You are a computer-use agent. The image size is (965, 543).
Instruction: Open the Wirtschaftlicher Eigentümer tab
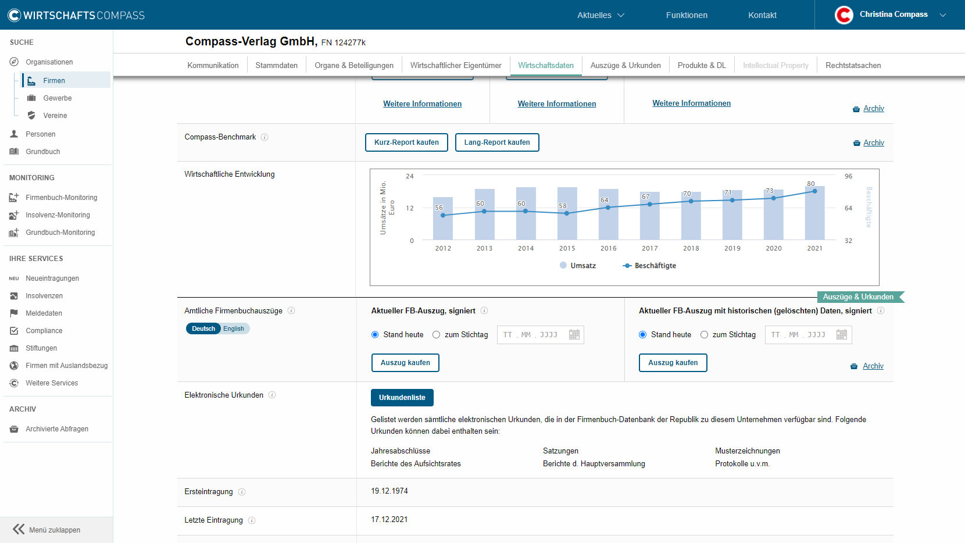click(456, 65)
